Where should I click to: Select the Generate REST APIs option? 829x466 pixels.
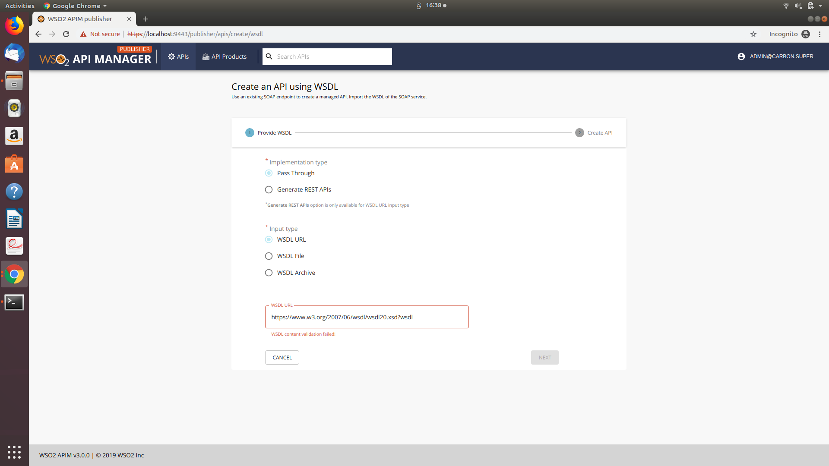coord(269,189)
